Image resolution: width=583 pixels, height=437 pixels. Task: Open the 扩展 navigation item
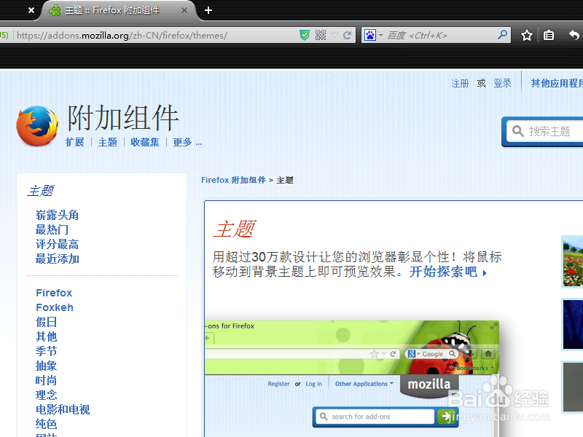coord(75,142)
